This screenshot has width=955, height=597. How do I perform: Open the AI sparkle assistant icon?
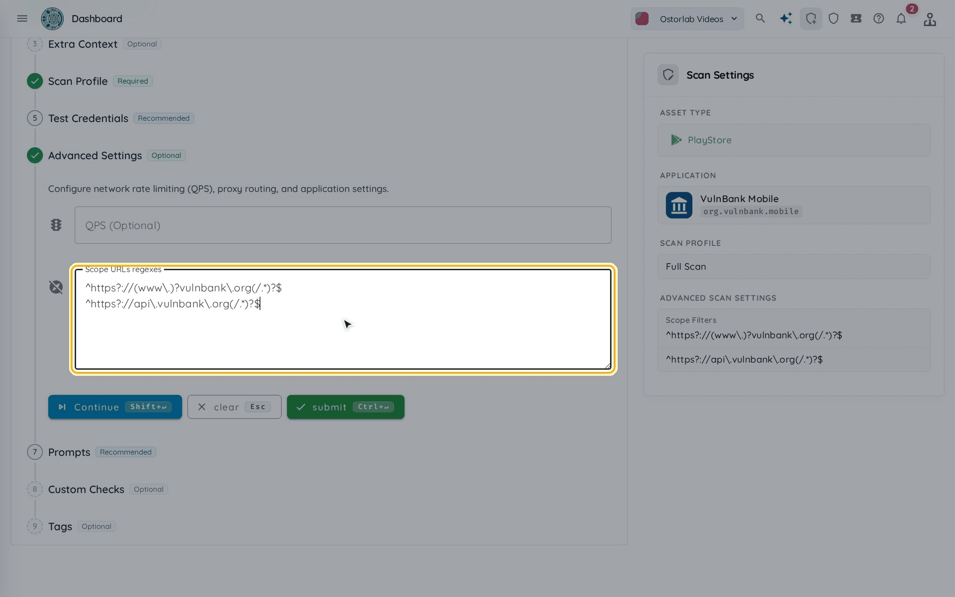tap(786, 18)
